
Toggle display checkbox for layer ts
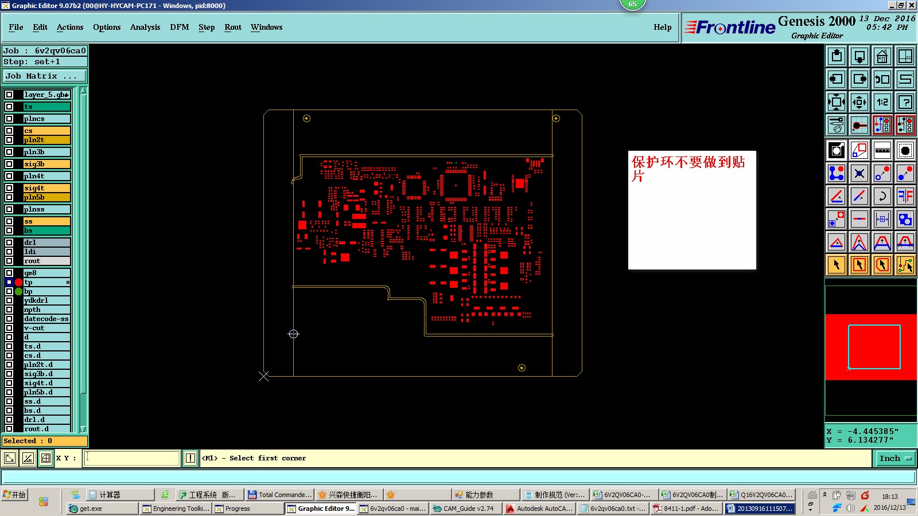point(9,107)
